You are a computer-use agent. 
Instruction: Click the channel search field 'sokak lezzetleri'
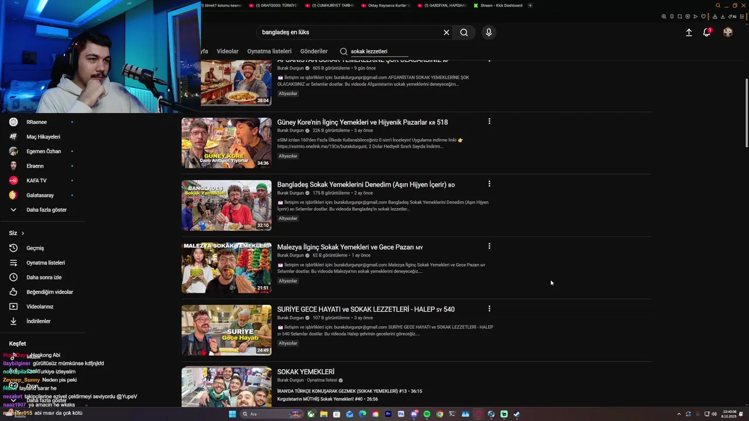tap(379, 51)
